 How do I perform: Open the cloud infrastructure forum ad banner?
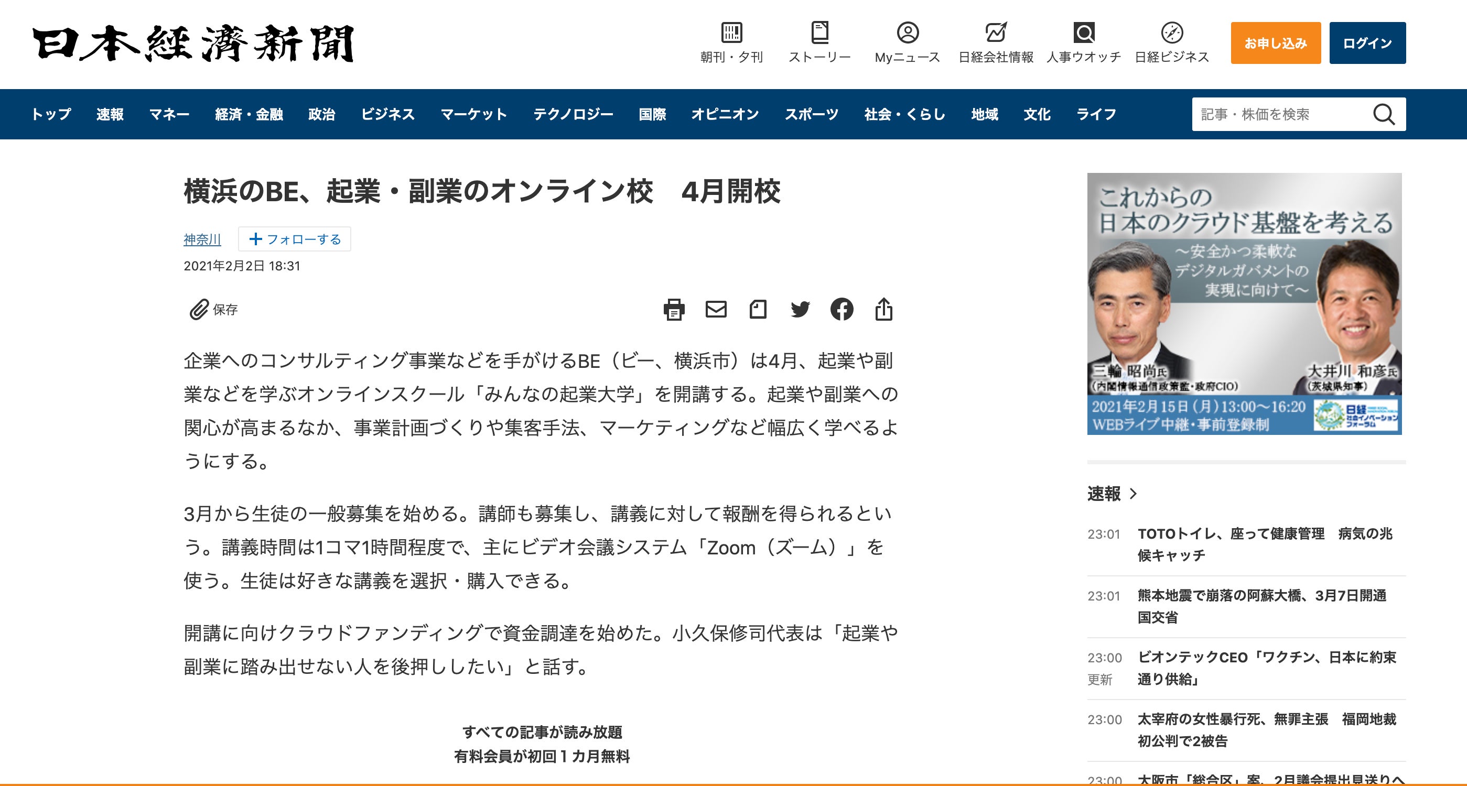[1244, 303]
